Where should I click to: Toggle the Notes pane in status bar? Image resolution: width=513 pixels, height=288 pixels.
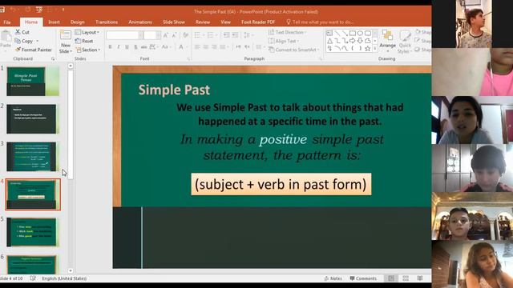pyautogui.click(x=333, y=278)
